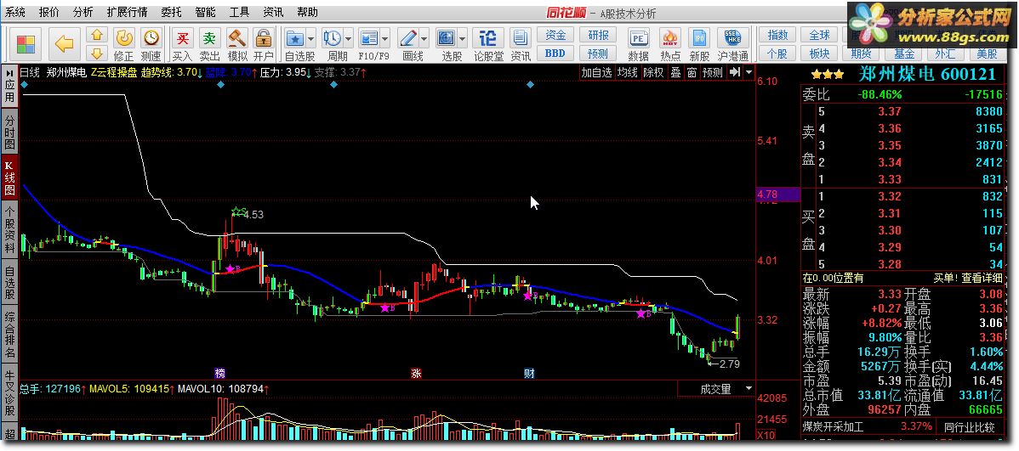
Task: Click the 选股 stock screener icon
Action: pos(447,38)
